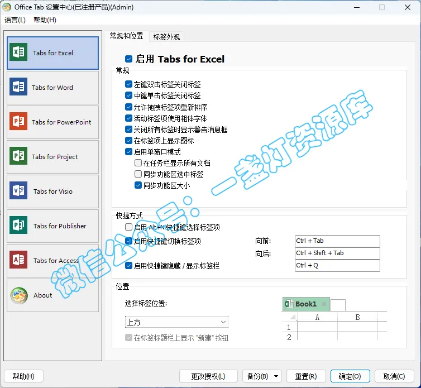Viewport: 421px width, 388px height.
Task: Confirm with the 确定(O) button
Action: tap(350, 376)
